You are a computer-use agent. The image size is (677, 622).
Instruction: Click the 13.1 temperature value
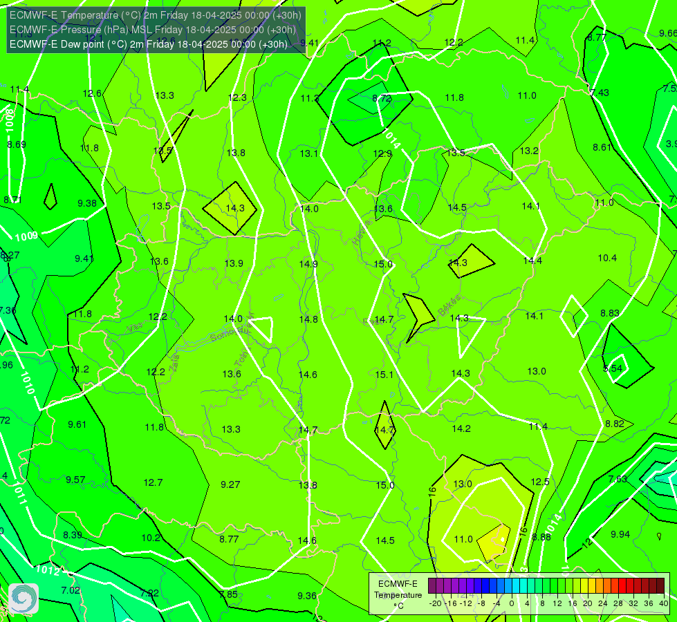coord(308,153)
